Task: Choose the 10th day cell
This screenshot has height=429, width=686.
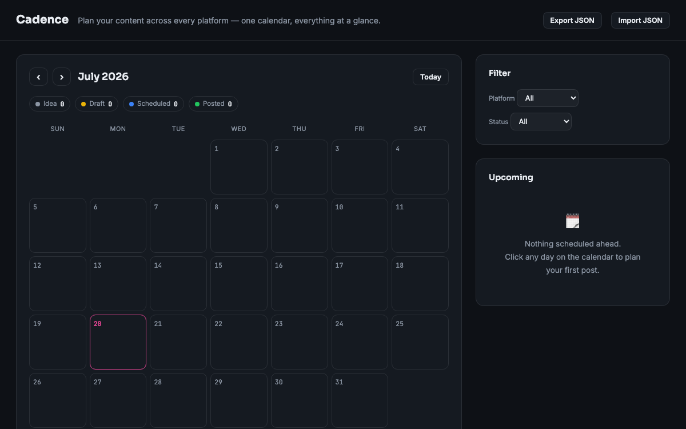Action: pos(360,225)
